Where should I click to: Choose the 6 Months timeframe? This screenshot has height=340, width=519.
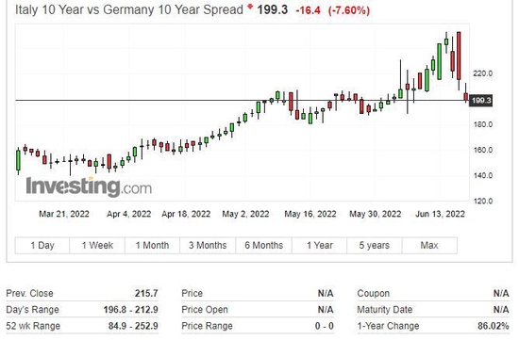(264, 245)
